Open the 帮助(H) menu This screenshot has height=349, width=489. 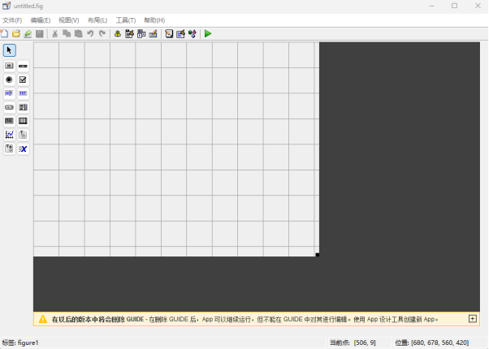coord(154,19)
